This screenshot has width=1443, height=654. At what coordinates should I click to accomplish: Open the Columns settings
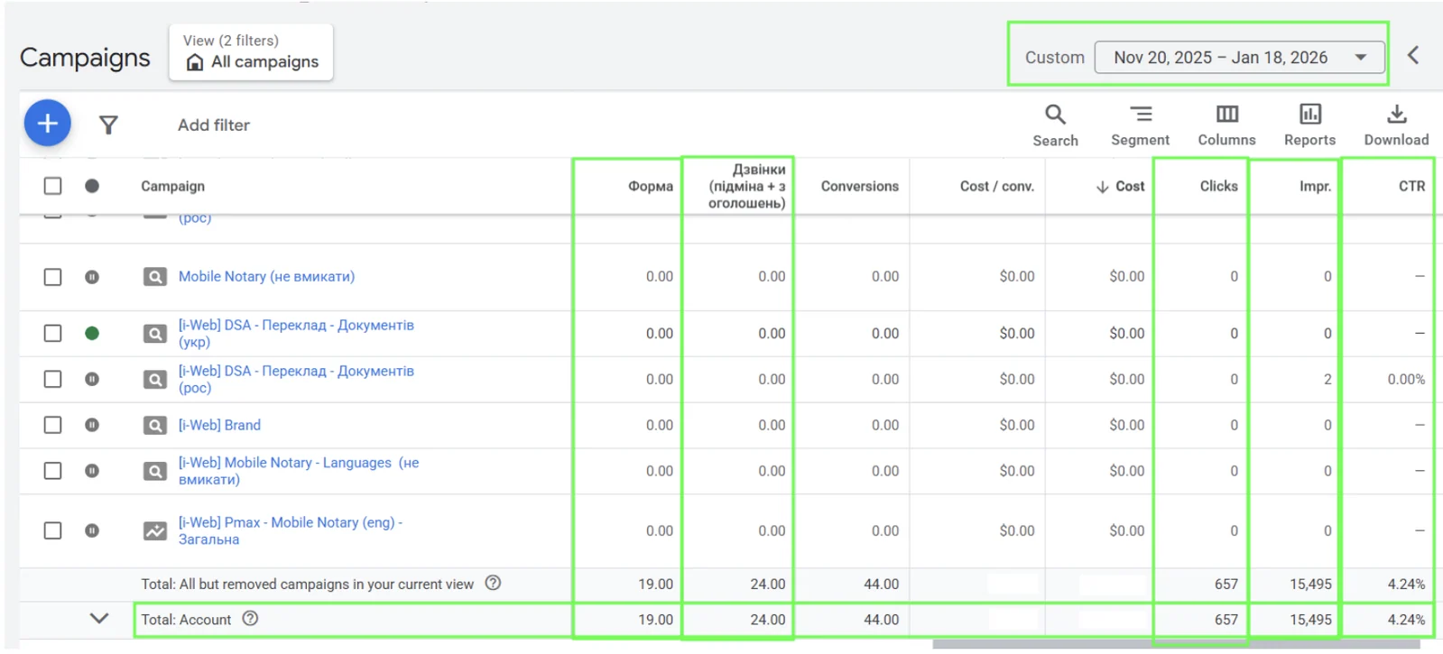click(1226, 125)
